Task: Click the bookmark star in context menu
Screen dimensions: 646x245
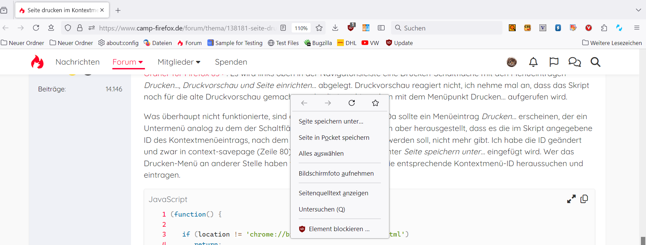Action: click(x=375, y=103)
